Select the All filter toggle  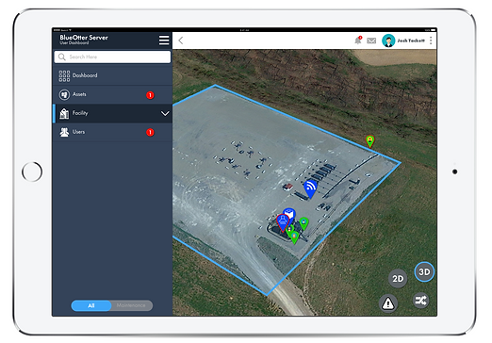tap(91, 305)
